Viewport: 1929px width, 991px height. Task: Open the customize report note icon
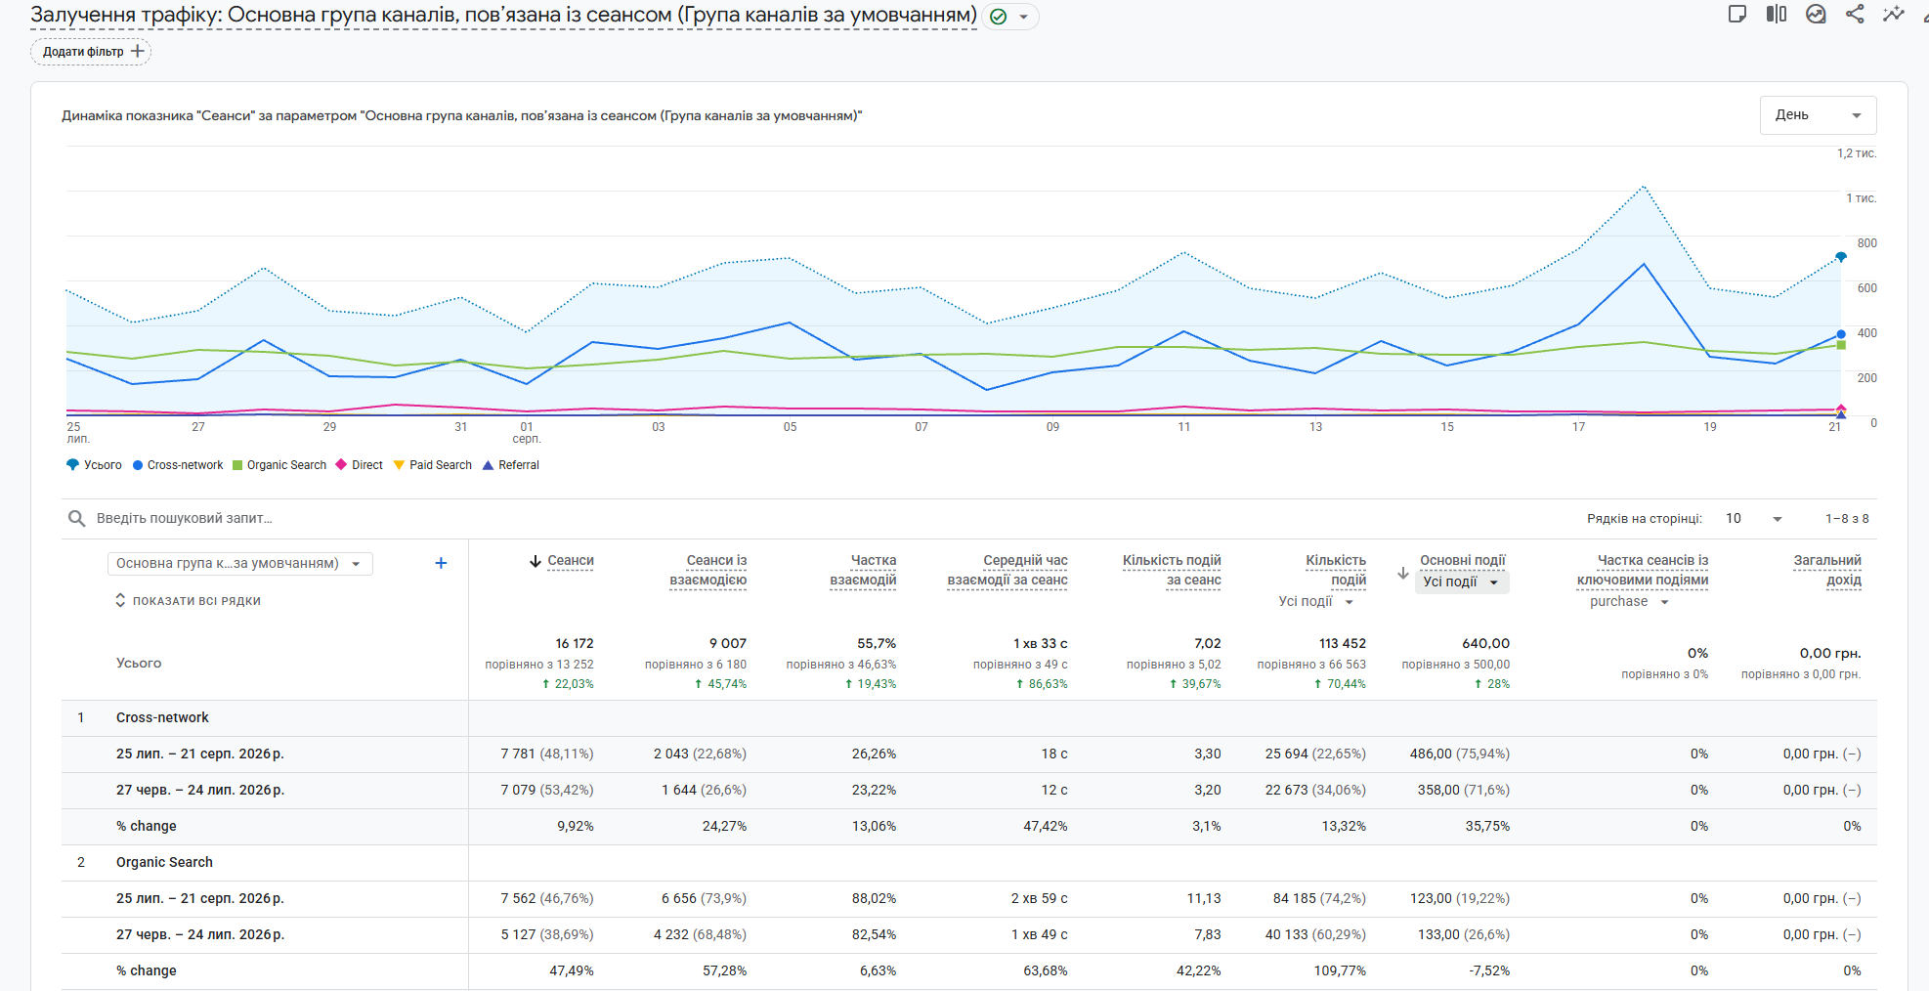(1736, 14)
